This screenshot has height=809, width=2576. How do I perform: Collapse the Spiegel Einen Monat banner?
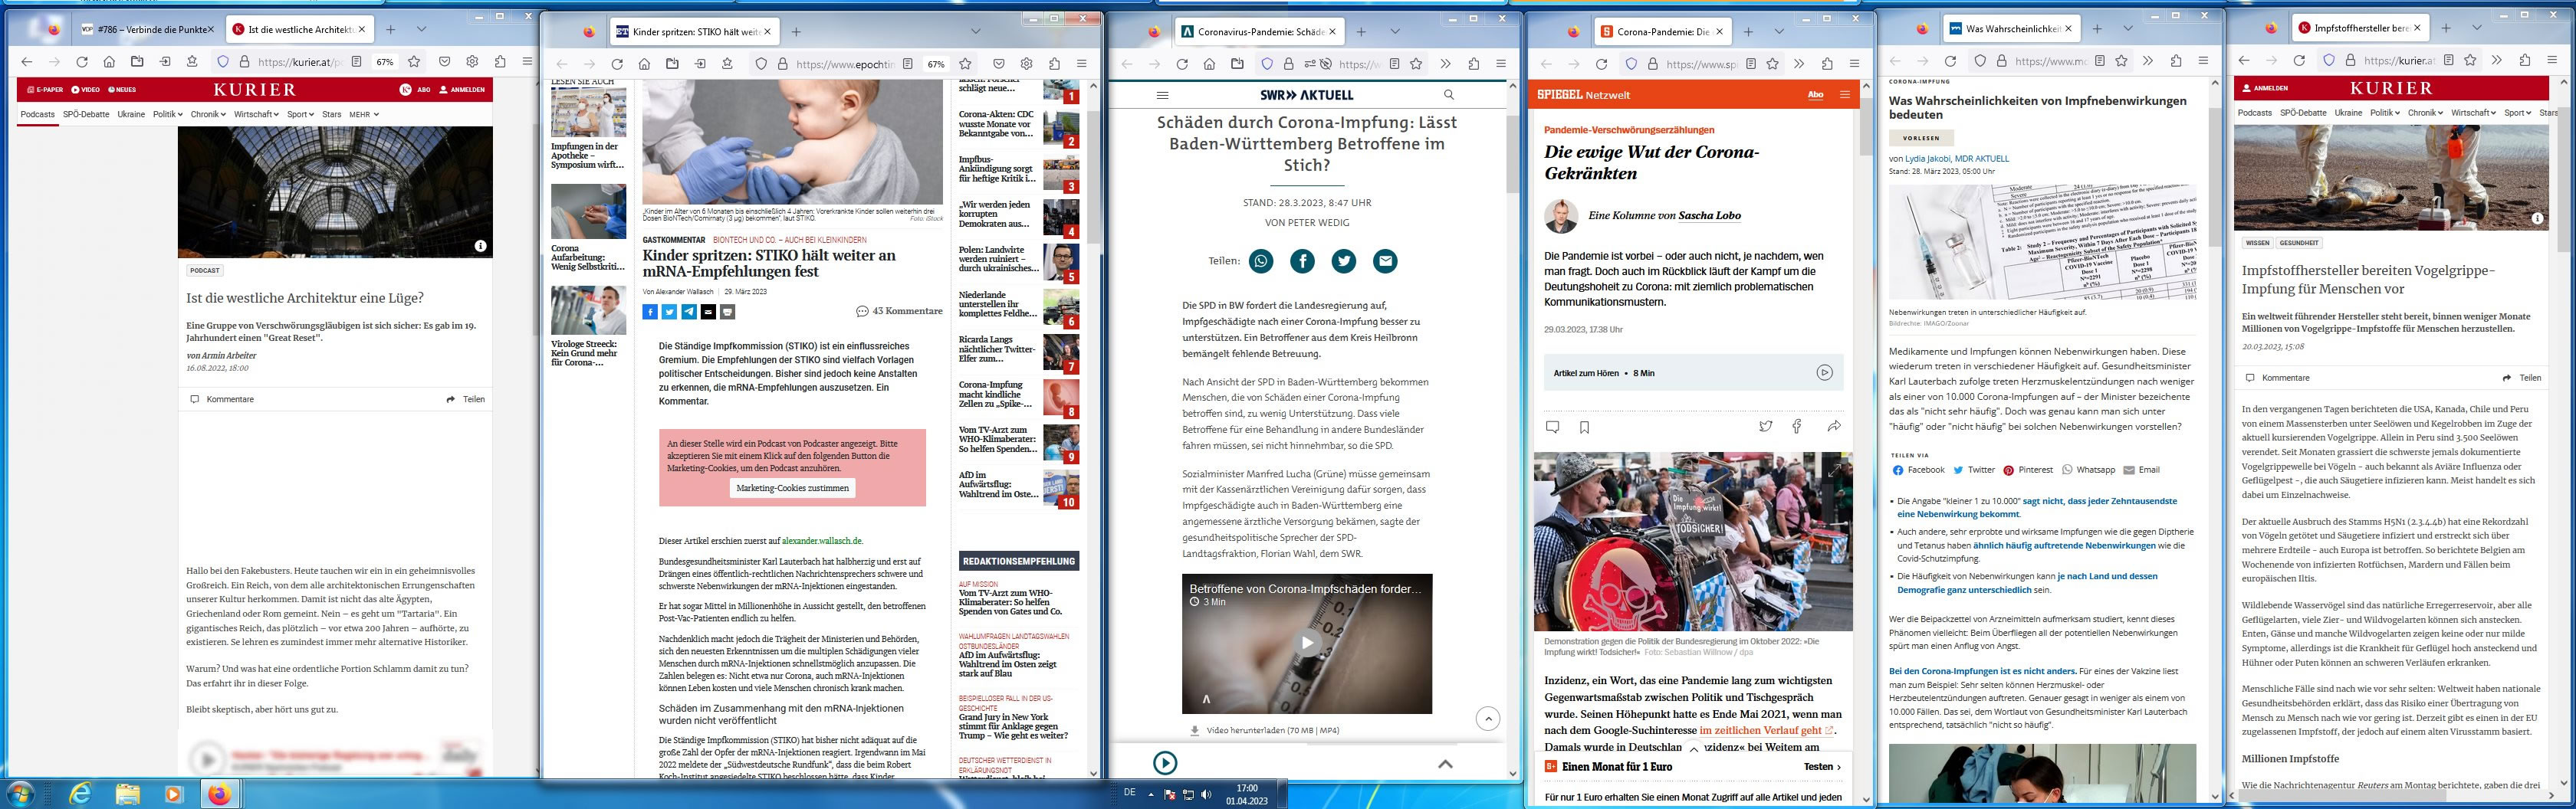(1693, 749)
